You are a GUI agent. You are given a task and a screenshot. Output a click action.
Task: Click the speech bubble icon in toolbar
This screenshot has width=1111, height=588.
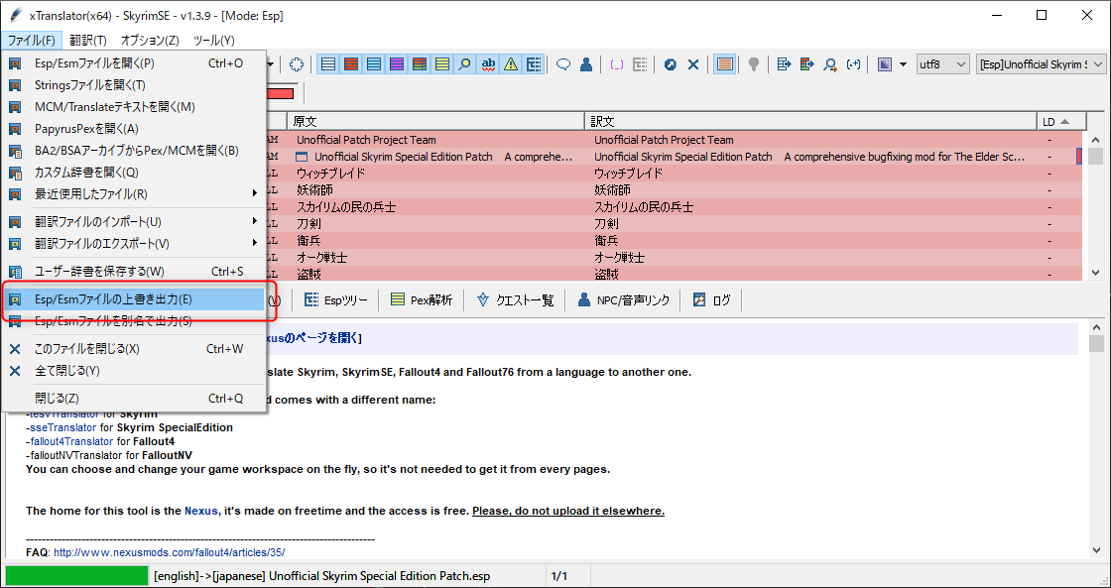[563, 64]
